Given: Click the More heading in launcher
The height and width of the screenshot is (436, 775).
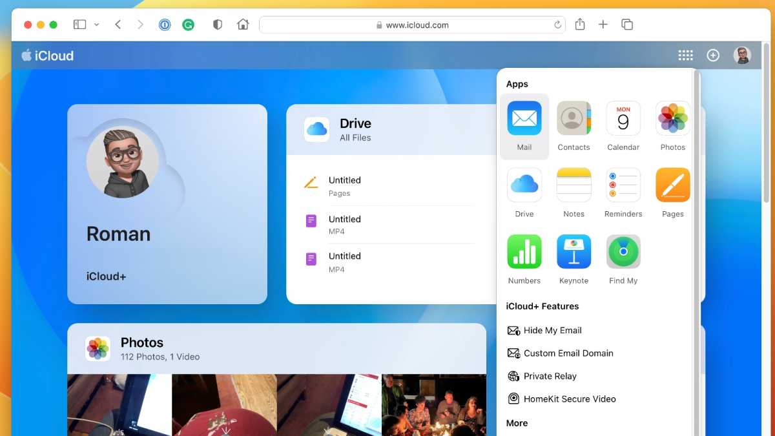Looking at the screenshot, I should (517, 423).
